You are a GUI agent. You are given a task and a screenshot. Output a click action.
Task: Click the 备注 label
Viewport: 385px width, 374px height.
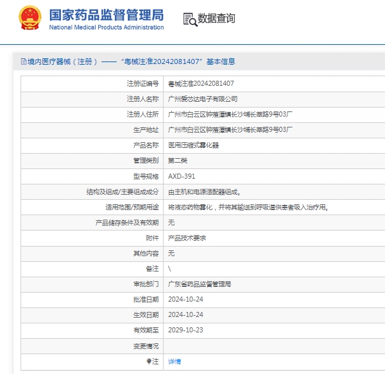pyautogui.click(x=152, y=268)
